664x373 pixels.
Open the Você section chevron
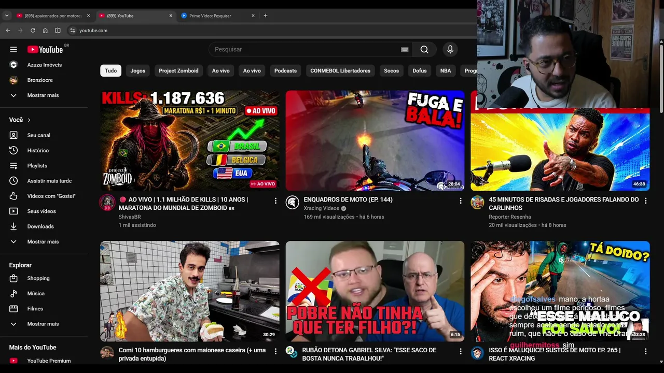(29, 120)
